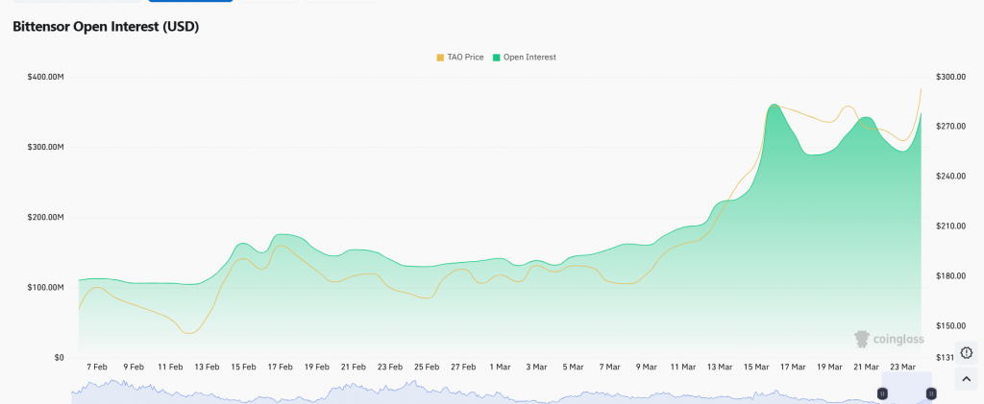Click the right handle of range navigator

[931, 393]
